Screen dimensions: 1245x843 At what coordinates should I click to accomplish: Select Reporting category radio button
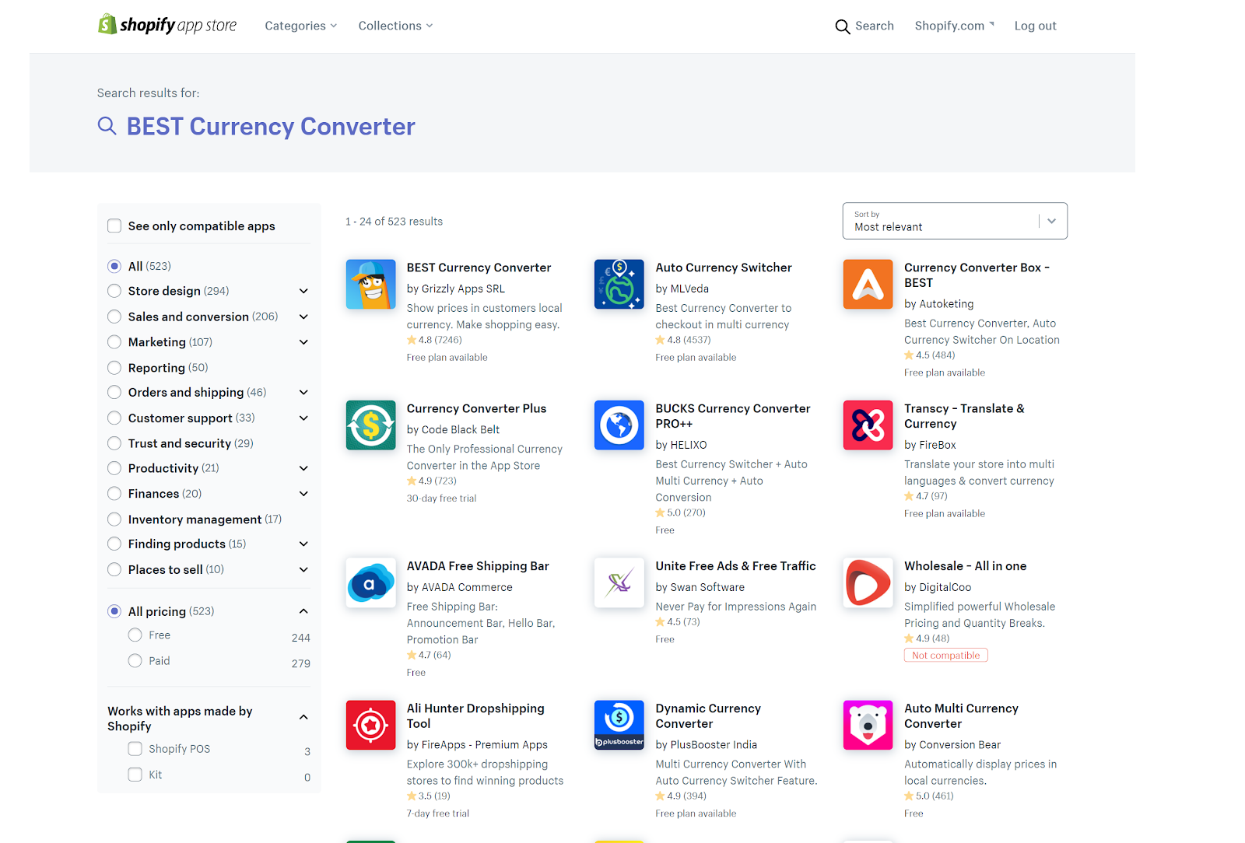[114, 367]
